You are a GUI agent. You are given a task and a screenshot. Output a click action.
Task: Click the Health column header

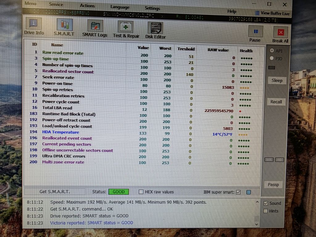(x=246, y=51)
